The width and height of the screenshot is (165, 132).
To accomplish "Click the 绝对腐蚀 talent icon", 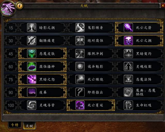I will (80, 41).
